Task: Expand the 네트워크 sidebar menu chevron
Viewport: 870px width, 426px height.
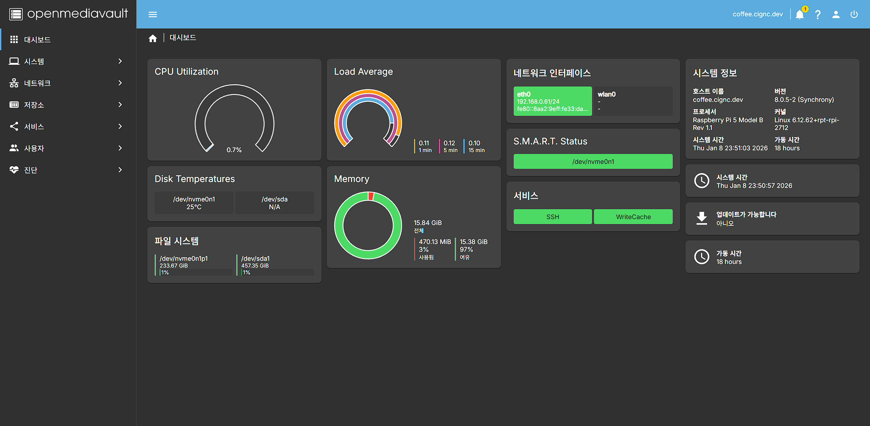Action: 120,83
